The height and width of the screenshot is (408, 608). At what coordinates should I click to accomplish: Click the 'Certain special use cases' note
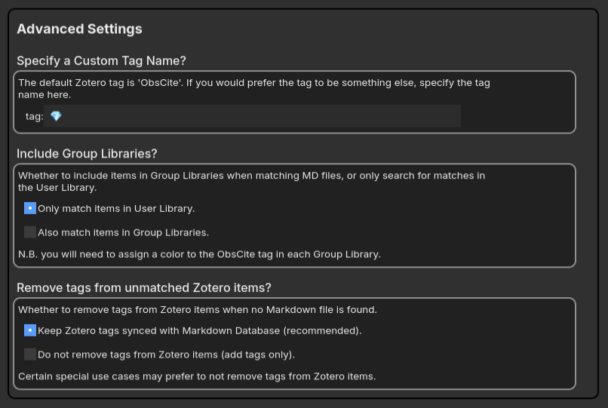[197, 376]
